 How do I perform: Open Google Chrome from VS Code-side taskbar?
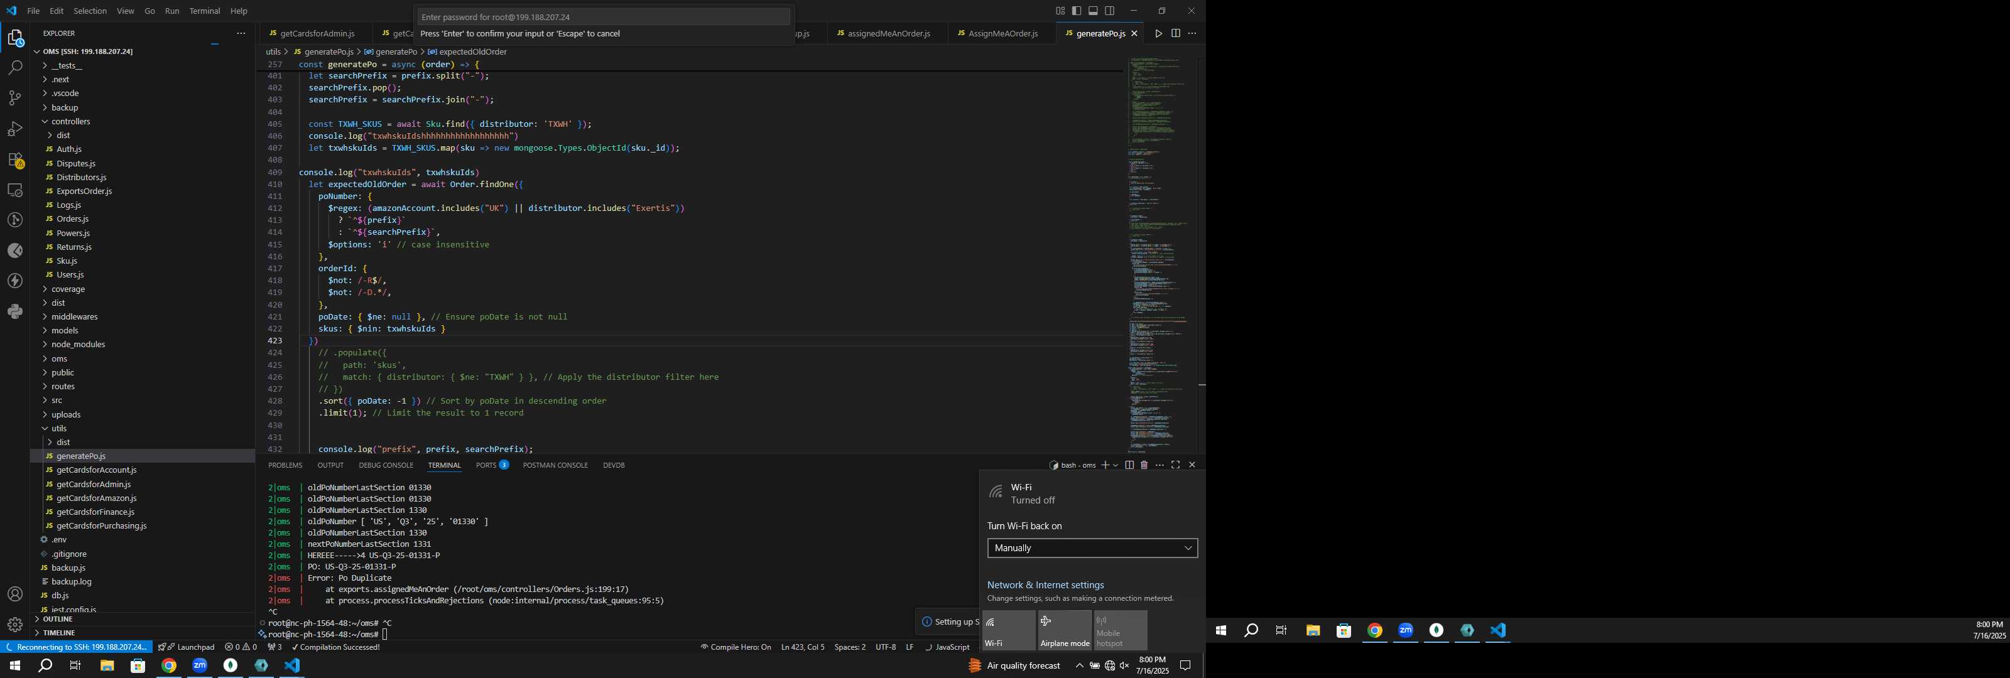point(170,665)
